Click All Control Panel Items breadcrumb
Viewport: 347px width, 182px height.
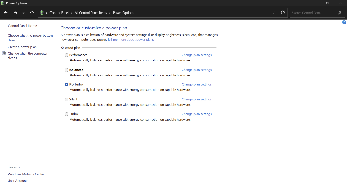coord(91,13)
